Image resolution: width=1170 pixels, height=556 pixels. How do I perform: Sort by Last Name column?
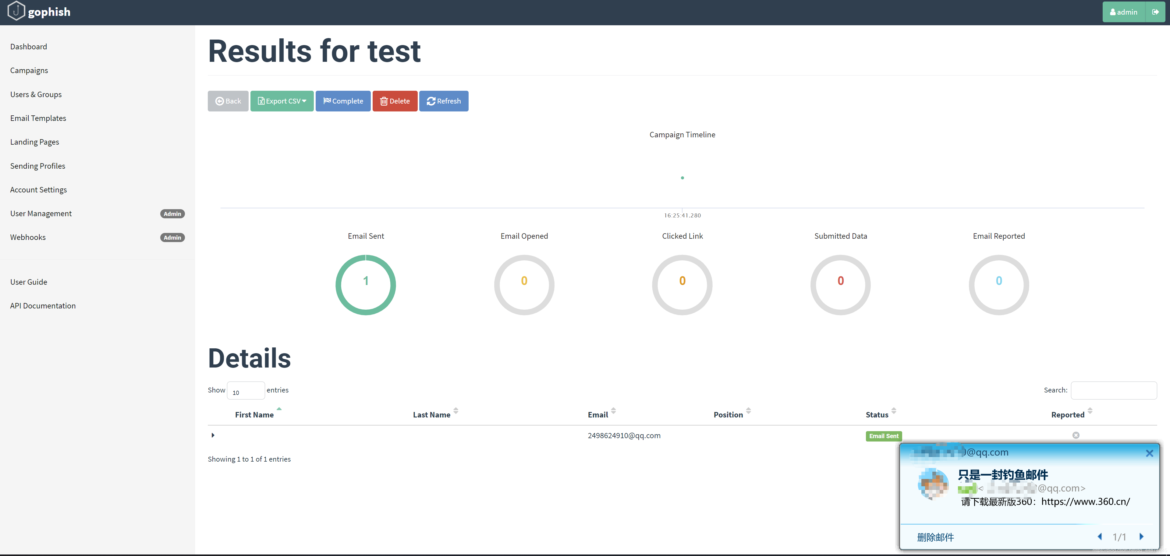coord(431,415)
